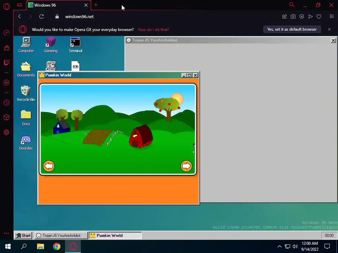This screenshot has width=338, height=253.
Task: Show hidden system tray icons
Action: click(x=279, y=246)
